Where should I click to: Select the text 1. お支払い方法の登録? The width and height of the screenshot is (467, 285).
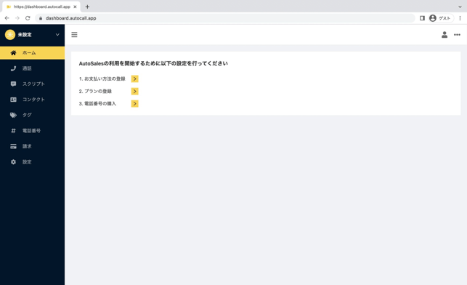tap(102, 79)
